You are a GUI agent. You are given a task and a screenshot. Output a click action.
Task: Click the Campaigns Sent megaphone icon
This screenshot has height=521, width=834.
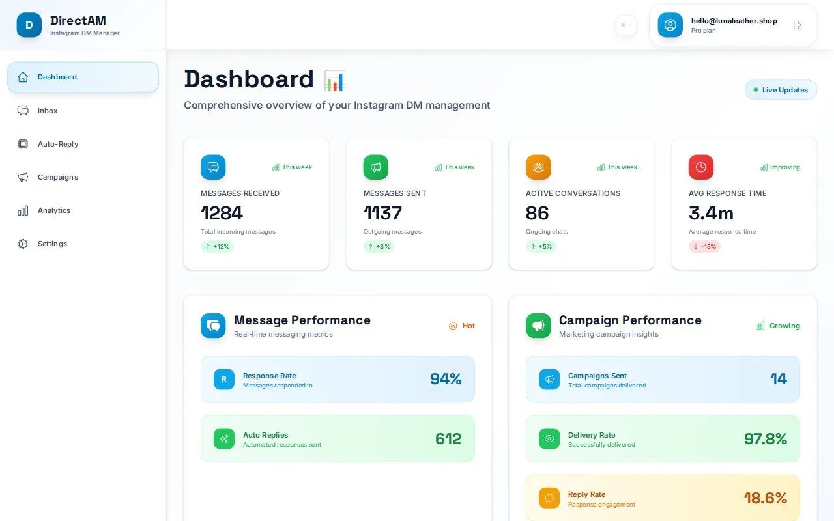coord(549,379)
